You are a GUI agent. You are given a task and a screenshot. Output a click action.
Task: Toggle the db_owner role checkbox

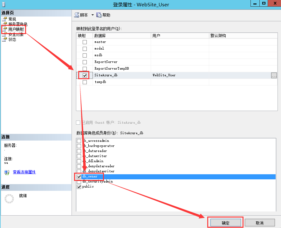[x=79, y=176]
